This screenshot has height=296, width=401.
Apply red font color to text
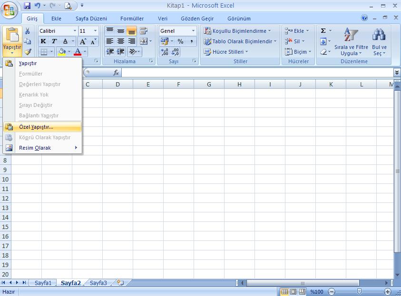[78, 52]
